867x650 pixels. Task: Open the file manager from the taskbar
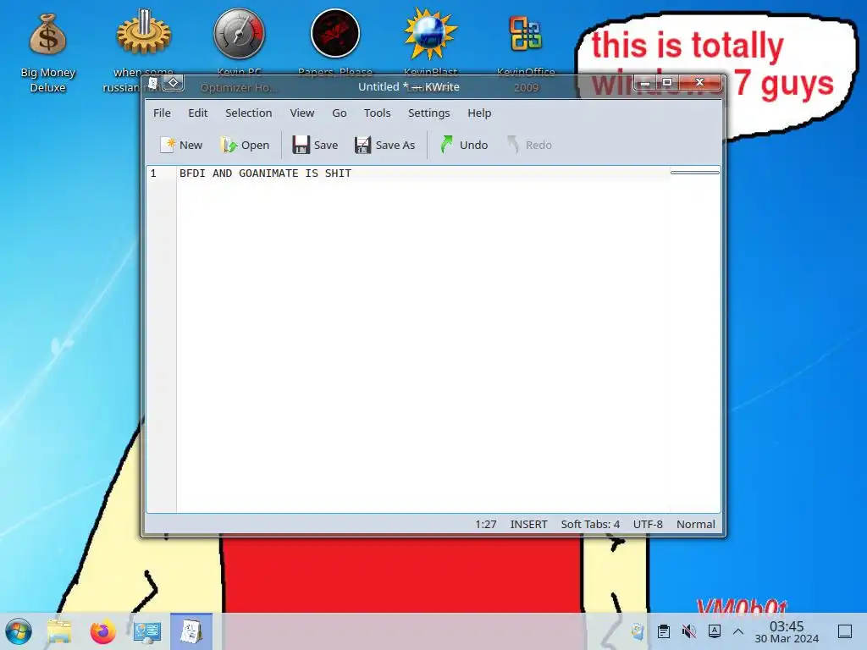59,631
